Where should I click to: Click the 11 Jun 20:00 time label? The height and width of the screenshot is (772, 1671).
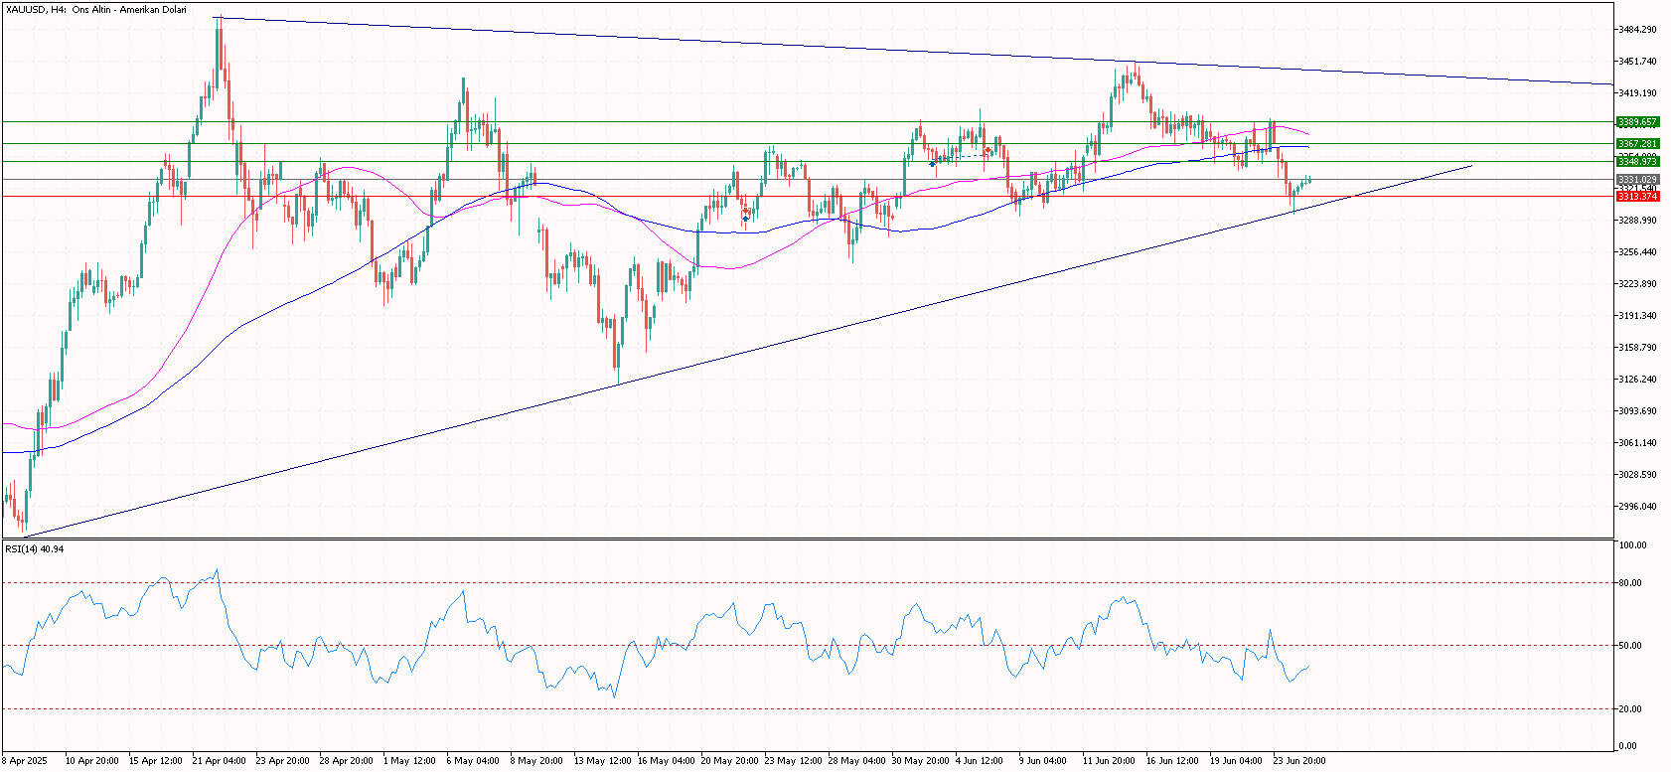click(1110, 761)
